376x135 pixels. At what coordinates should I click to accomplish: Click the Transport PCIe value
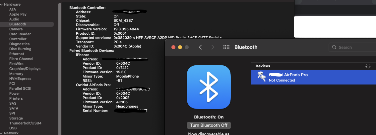[117, 42]
